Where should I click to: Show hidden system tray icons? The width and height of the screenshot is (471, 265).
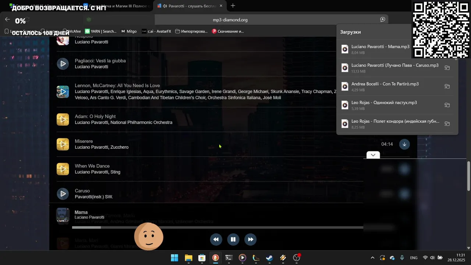click(x=372, y=258)
